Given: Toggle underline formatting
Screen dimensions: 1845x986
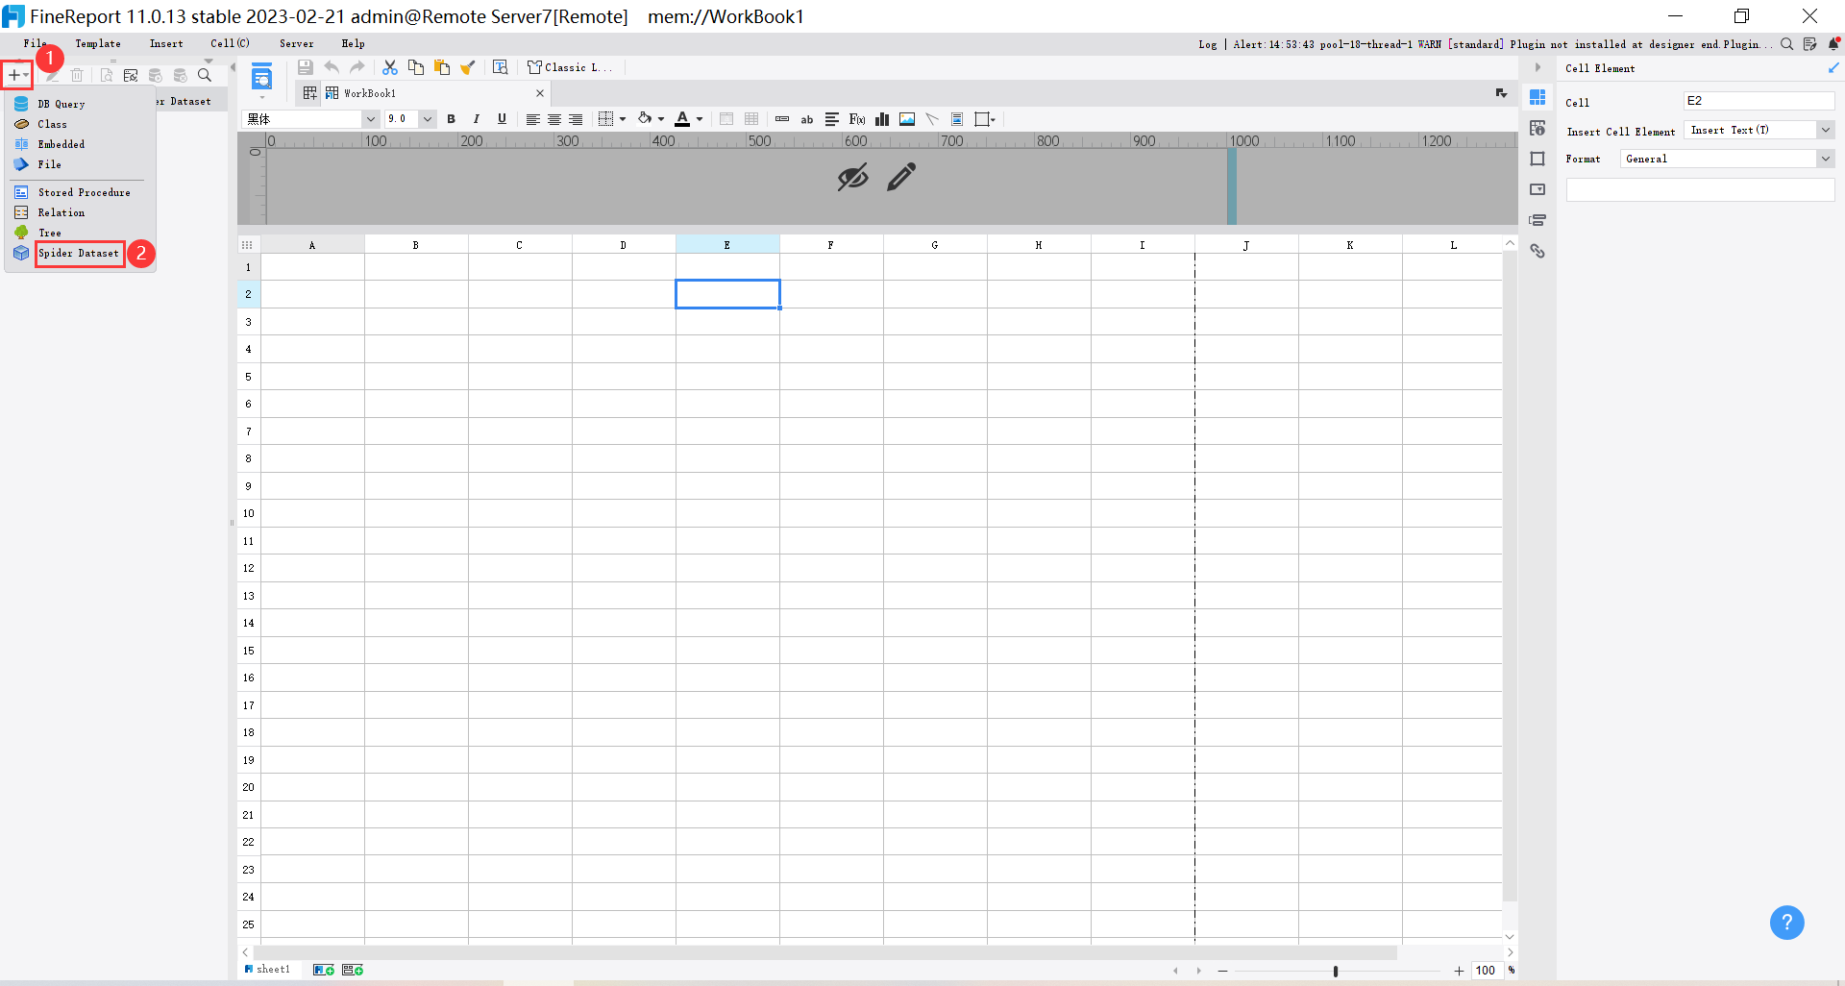Looking at the screenshot, I should [501, 119].
